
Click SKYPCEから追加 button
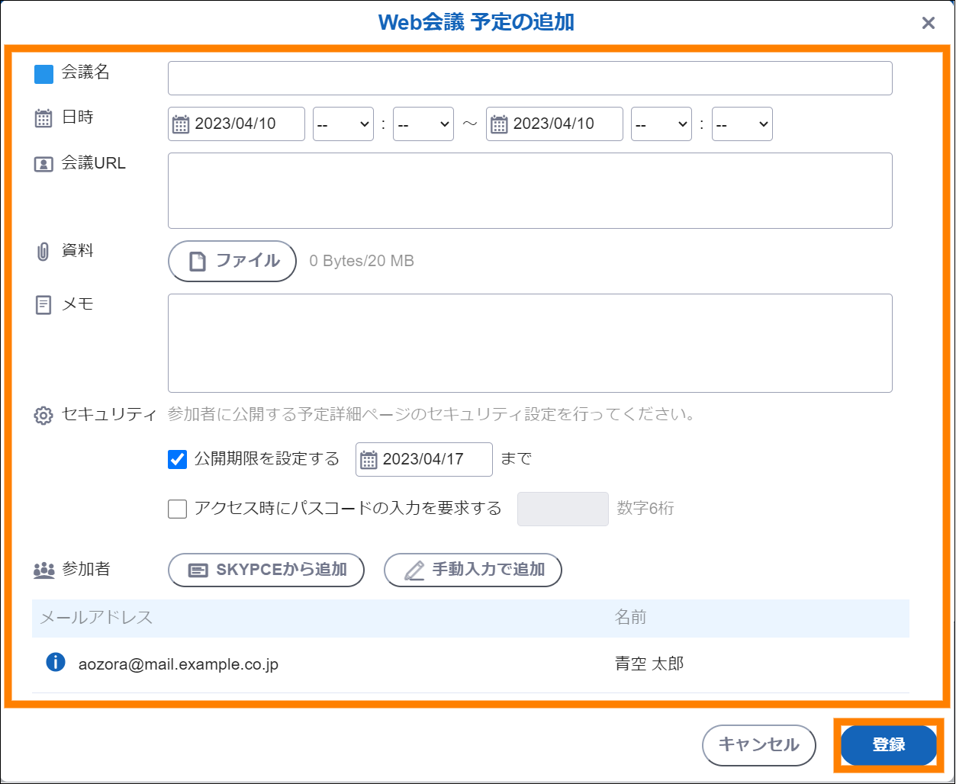tap(266, 570)
